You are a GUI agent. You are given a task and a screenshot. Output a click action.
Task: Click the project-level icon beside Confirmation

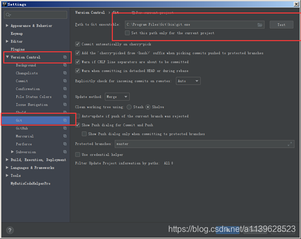pyautogui.click(x=65, y=89)
